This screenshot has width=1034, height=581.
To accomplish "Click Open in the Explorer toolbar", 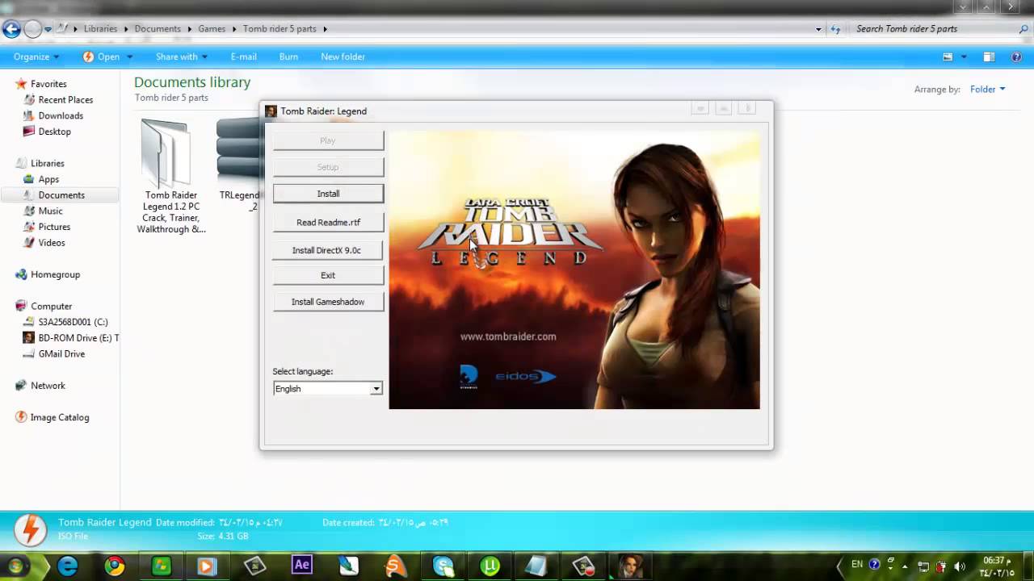I will [x=101, y=56].
